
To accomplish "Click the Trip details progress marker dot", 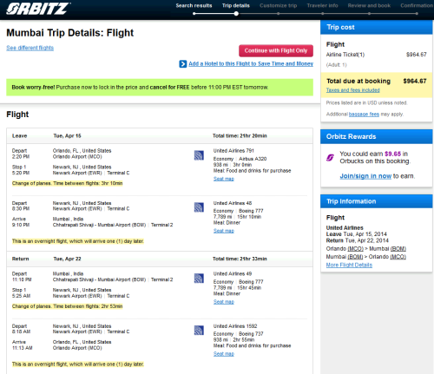I will point(236,14).
